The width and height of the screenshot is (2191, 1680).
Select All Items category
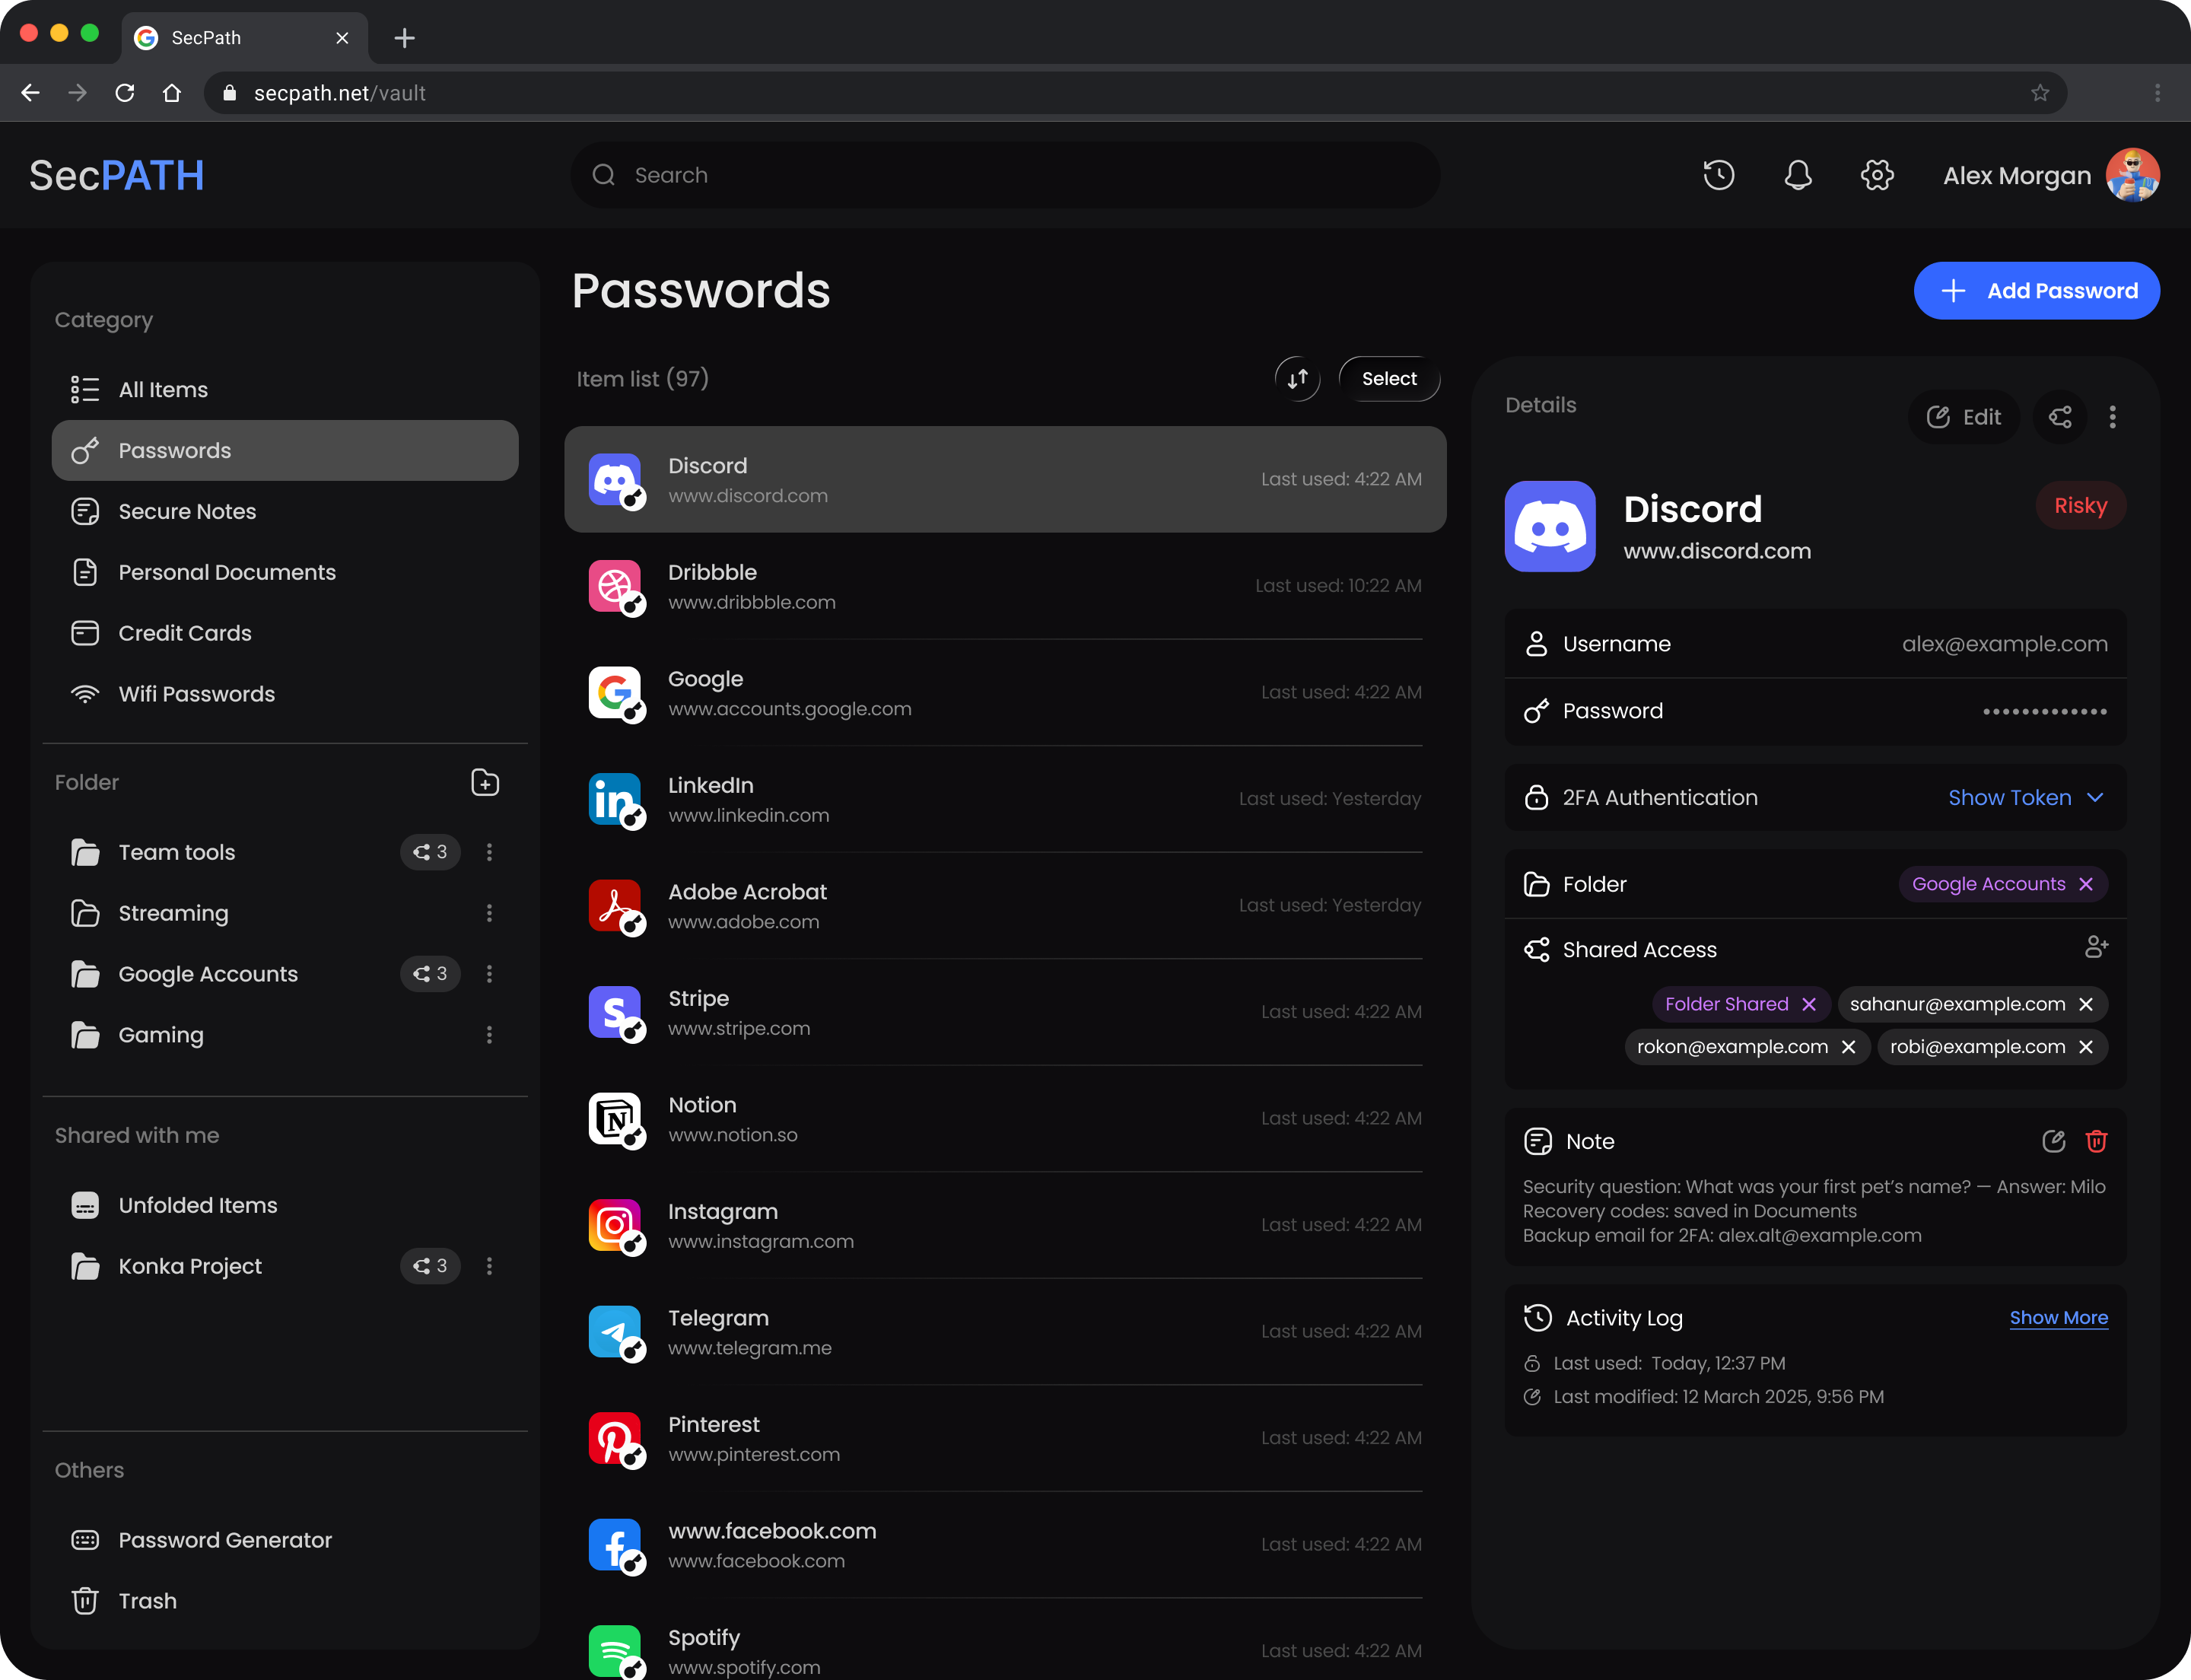click(285, 390)
